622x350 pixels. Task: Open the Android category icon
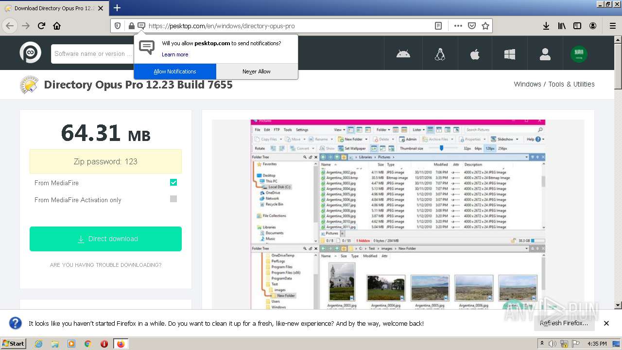click(403, 54)
